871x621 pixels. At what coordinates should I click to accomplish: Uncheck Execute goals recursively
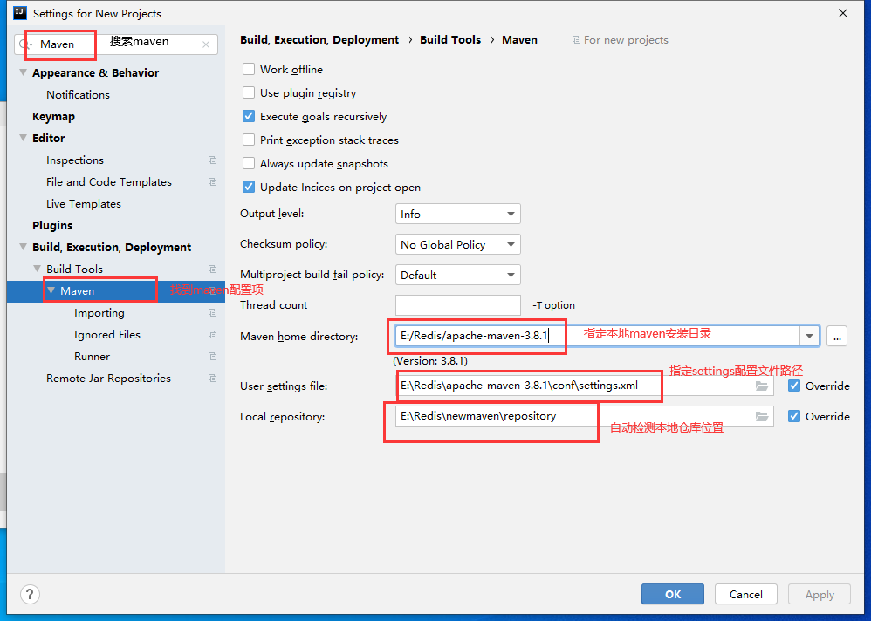(249, 117)
